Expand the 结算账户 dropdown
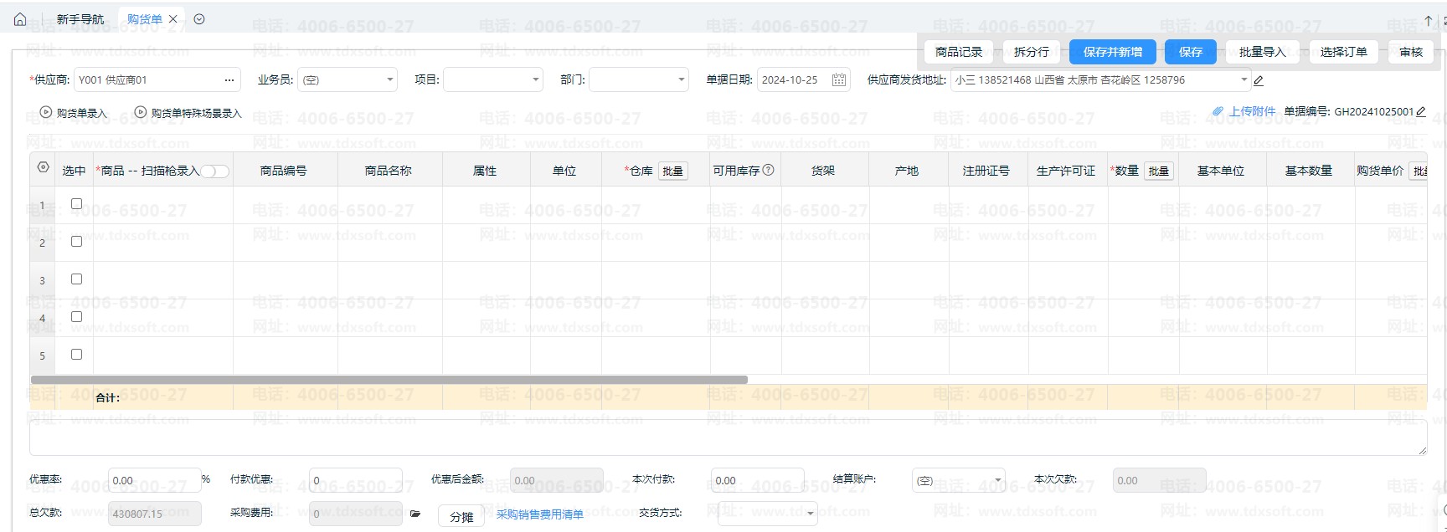This screenshot has height=532, width=1447. click(x=999, y=481)
